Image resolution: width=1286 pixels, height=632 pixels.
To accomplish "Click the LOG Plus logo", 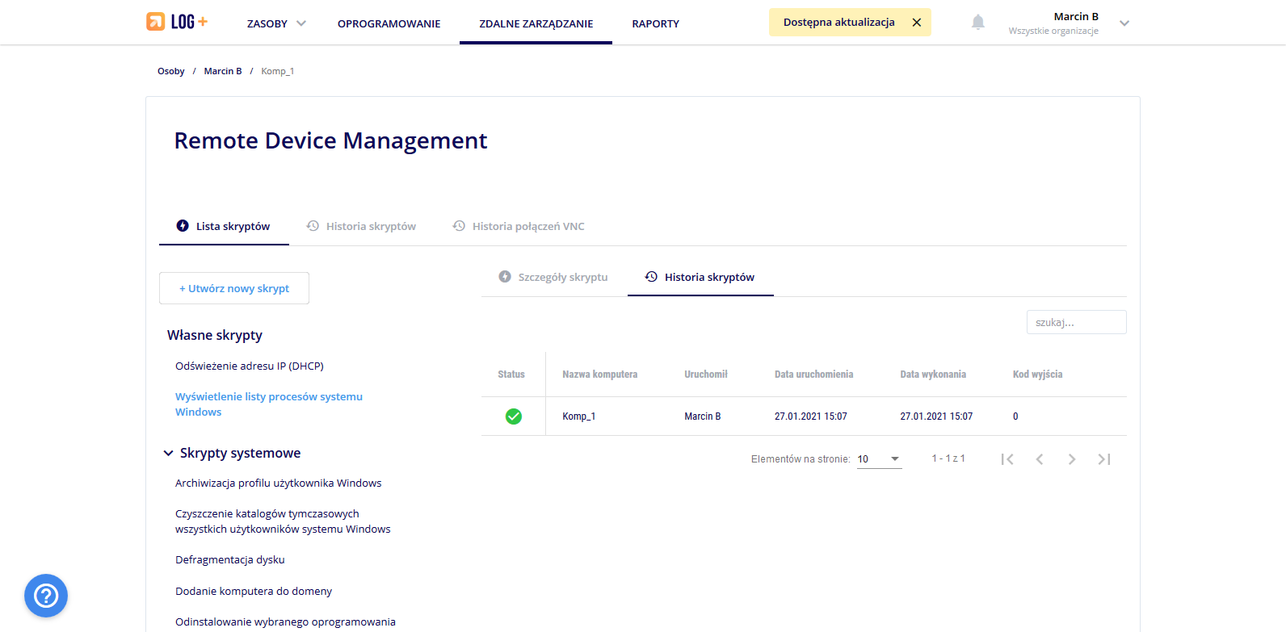I will pyautogui.click(x=177, y=22).
